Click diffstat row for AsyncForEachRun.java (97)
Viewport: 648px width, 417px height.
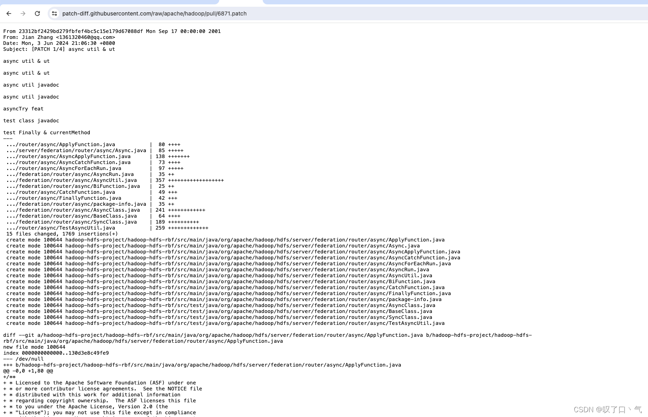(x=95, y=168)
